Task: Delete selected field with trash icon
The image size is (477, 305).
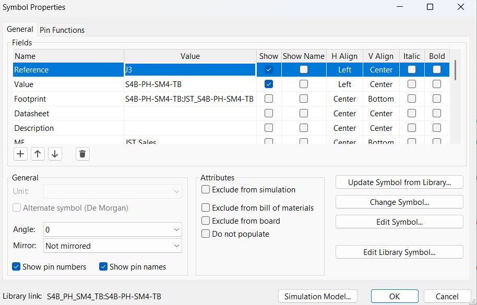Action: 82,154
